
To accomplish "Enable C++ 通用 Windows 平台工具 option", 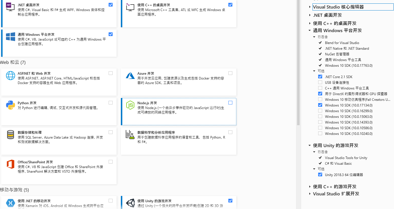I will click(320, 88).
